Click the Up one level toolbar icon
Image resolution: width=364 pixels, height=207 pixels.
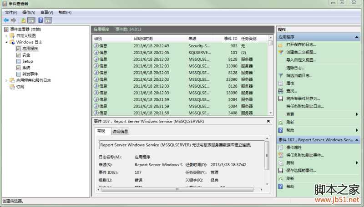[x=23, y=20]
